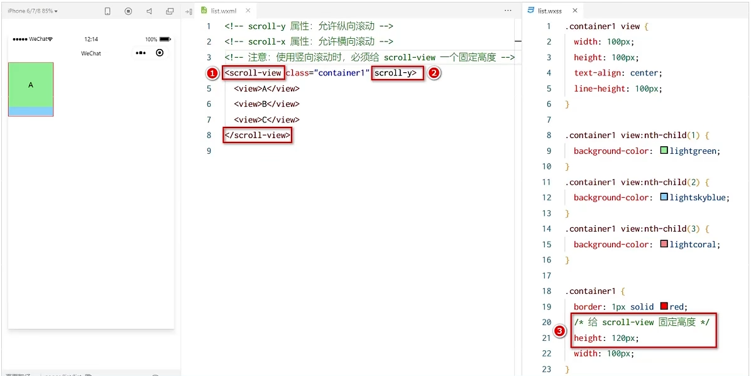The image size is (751, 376).
Task: Click the detach simulator window icon
Action: click(170, 11)
